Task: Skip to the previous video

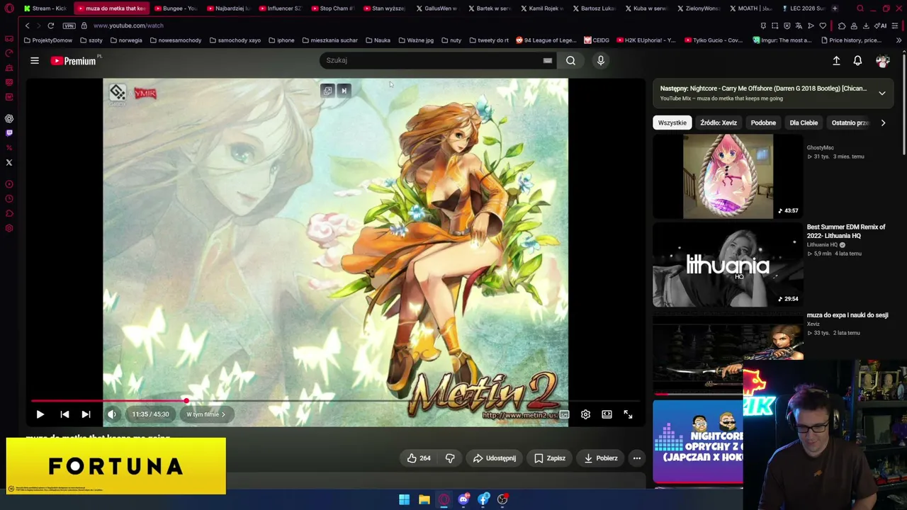Action: point(64,414)
